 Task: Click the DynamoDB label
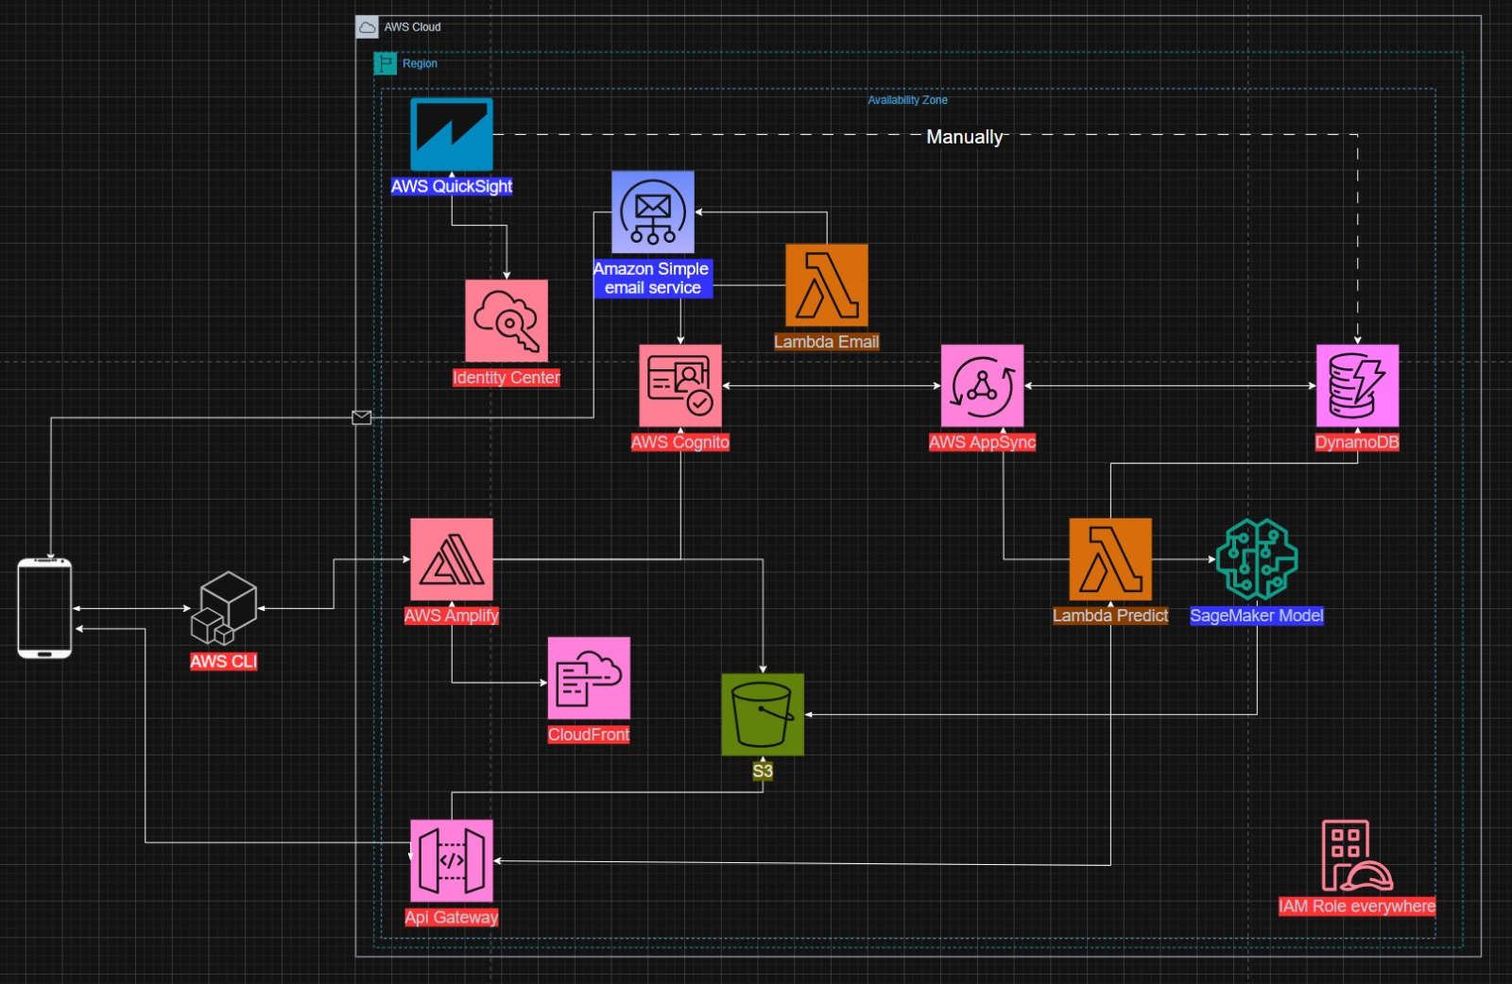pyautogui.click(x=1357, y=442)
